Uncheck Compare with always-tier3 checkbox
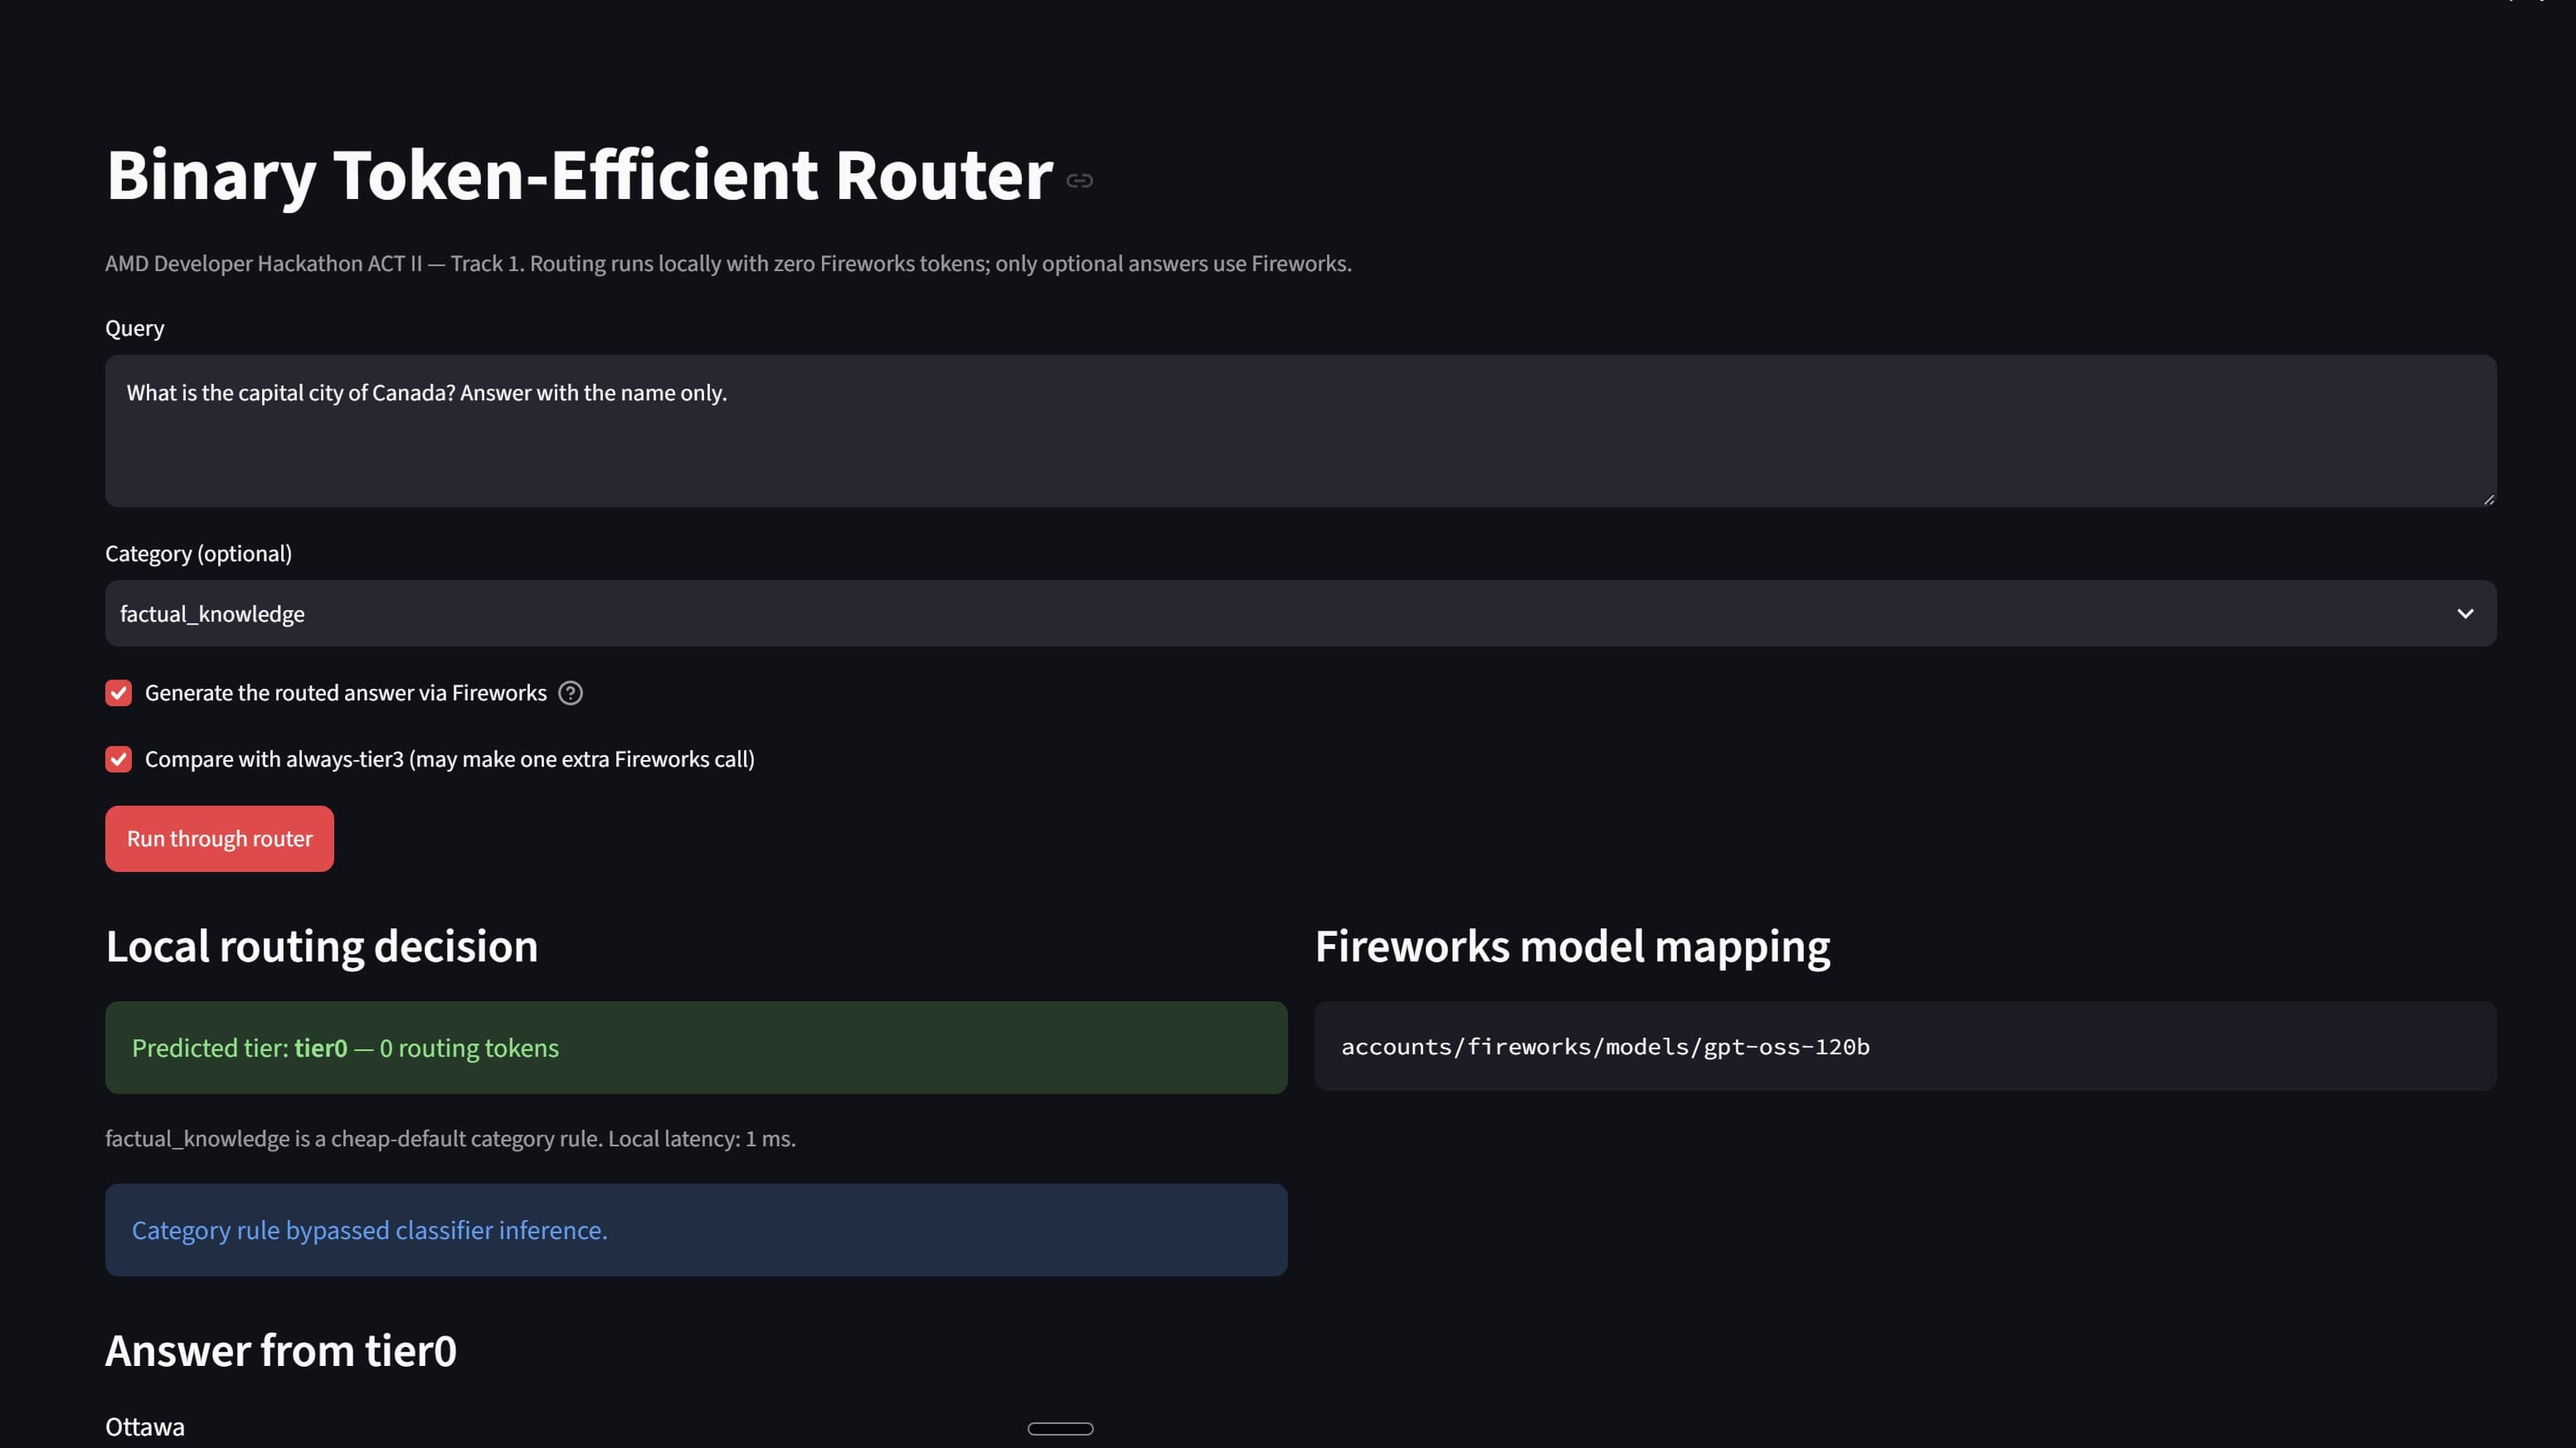 118,758
